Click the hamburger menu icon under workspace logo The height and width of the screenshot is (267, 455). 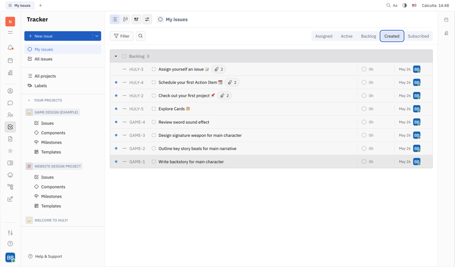10,32
